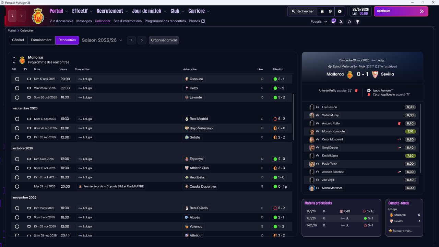The width and height of the screenshot is (439, 247).
Task: Go back with the left arrow navigation button
Action: 13,15
